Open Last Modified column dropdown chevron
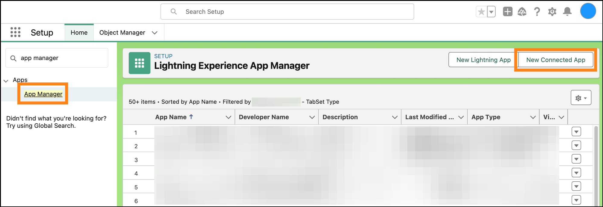 coord(461,117)
